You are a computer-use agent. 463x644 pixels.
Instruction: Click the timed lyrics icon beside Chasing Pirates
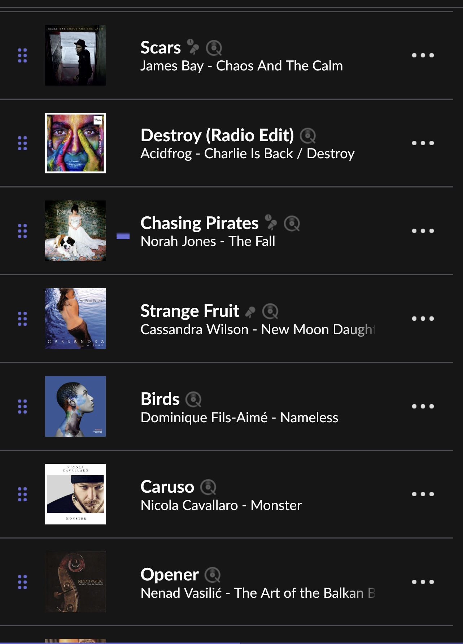coord(271,223)
